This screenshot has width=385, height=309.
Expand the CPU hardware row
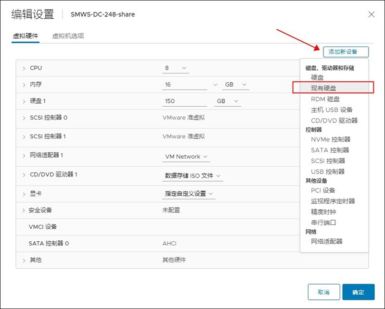coord(24,68)
